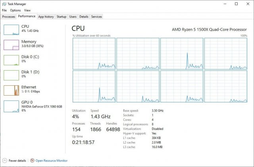
Task: Select the Ethernet activity graph
Action: click(11, 90)
